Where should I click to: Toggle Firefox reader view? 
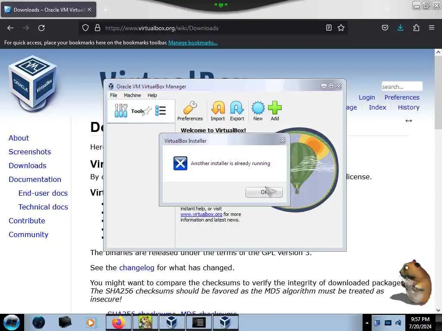click(328, 28)
